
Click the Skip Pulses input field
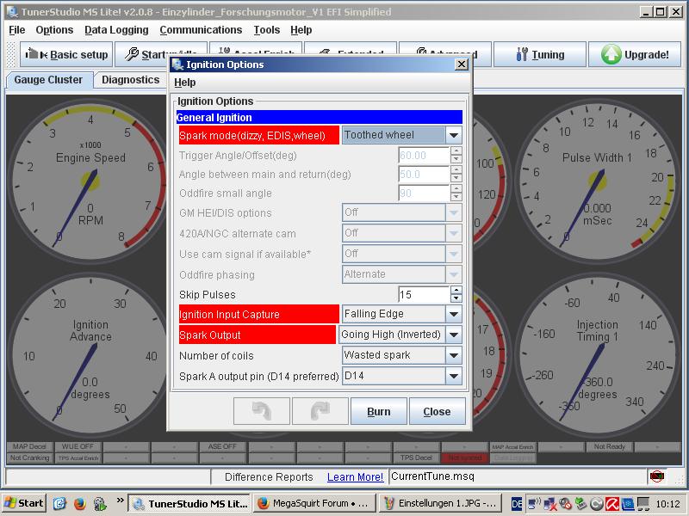tap(423, 295)
